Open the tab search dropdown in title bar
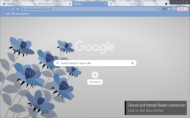 [x=166, y=4]
